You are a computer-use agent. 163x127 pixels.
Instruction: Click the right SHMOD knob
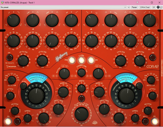tap(135, 118)
